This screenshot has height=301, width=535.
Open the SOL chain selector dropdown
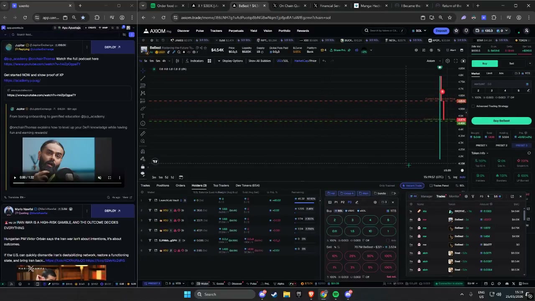[419, 31]
